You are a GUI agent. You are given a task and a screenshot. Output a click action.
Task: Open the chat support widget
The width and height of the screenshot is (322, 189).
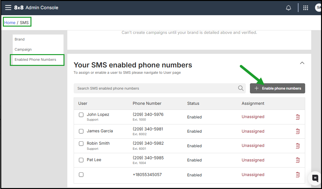point(315,178)
